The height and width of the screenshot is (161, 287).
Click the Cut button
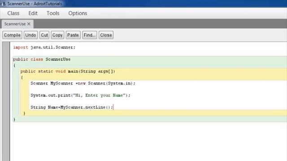pyautogui.click(x=44, y=35)
